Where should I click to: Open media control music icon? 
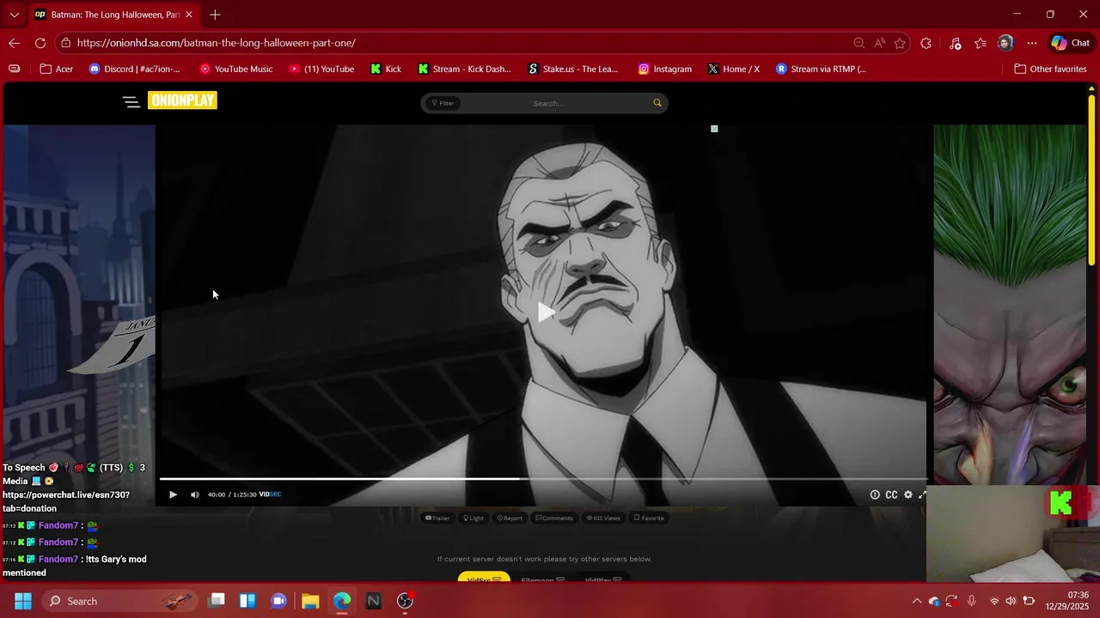point(955,43)
